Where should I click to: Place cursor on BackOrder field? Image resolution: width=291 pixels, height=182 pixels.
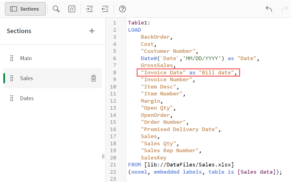pos(155,37)
